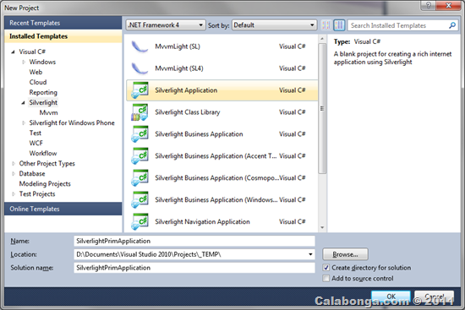Open the dialog help question-mark button
The height and width of the screenshot is (310, 465).
(x=429, y=5)
